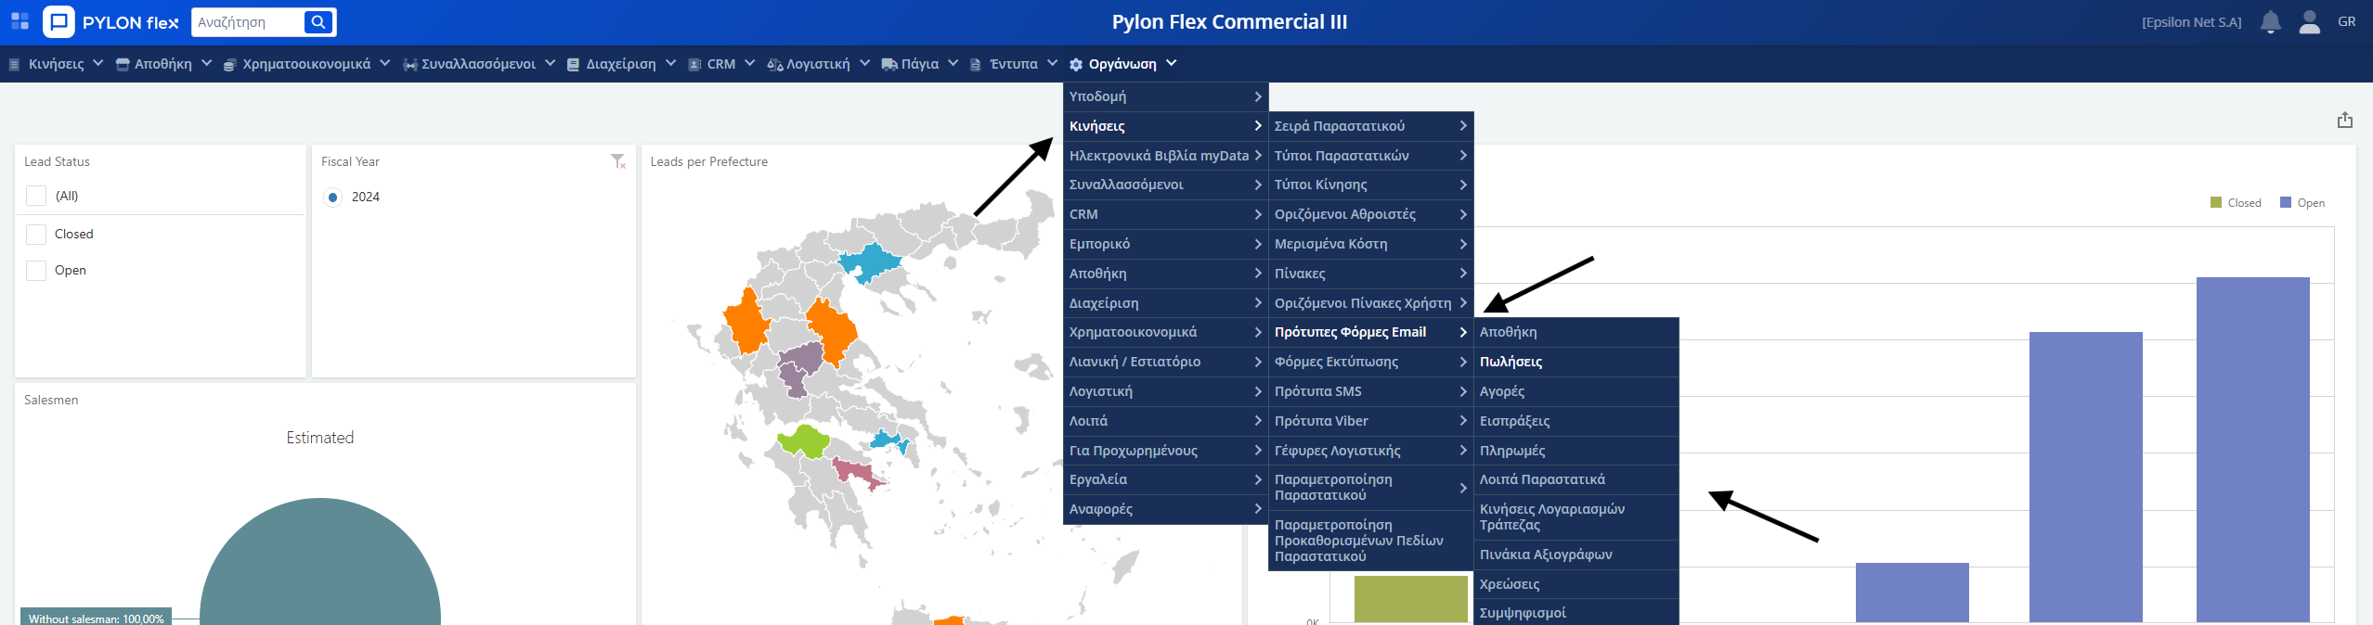The width and height of the screenshot is (2373, 625).
Task: Click the Πάγια truck icon
Action: pyautogui.click(x=888, y=64)
